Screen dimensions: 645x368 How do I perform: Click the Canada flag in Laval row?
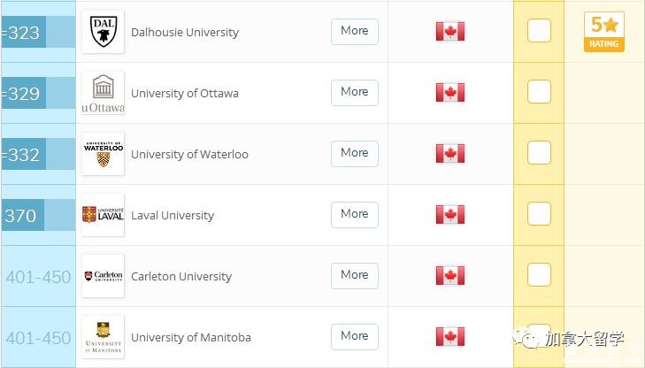coord(450,215)
